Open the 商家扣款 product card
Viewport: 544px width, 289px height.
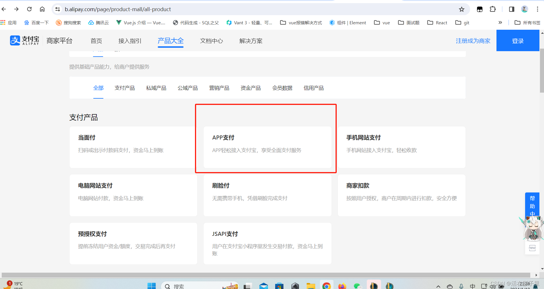401,195
